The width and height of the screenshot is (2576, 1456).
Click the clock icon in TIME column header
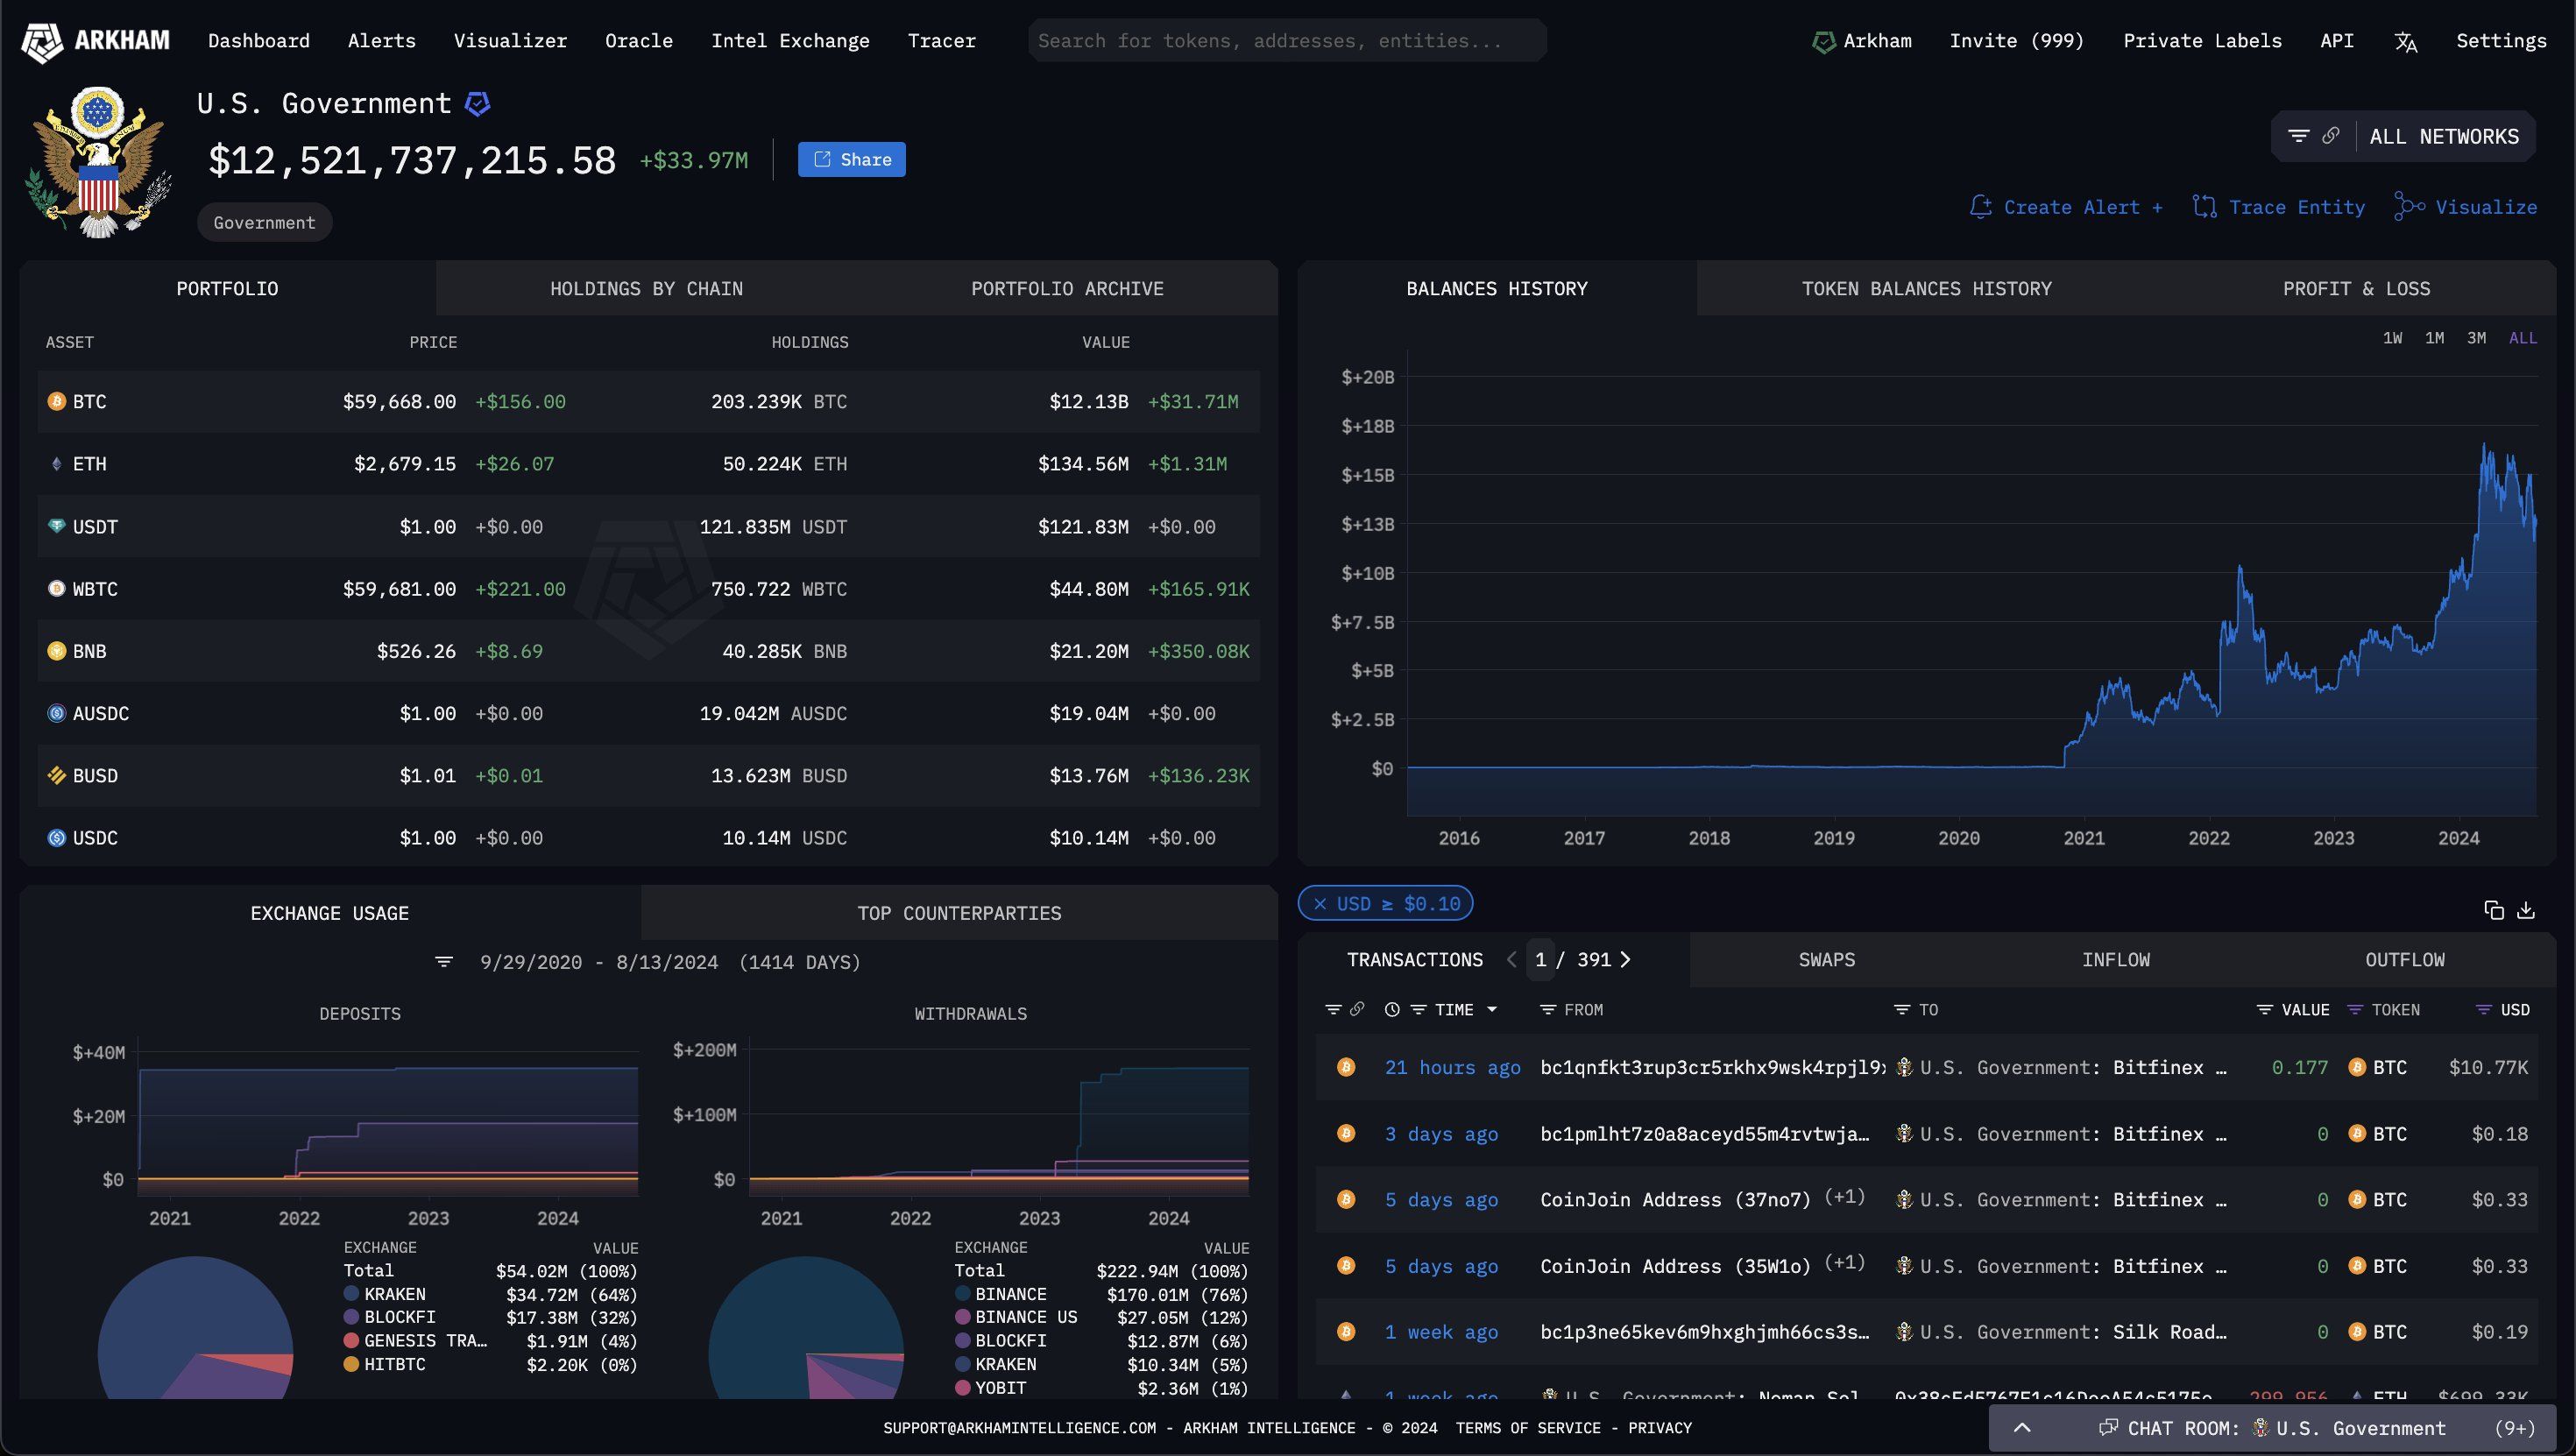tap(1392, 1010)
